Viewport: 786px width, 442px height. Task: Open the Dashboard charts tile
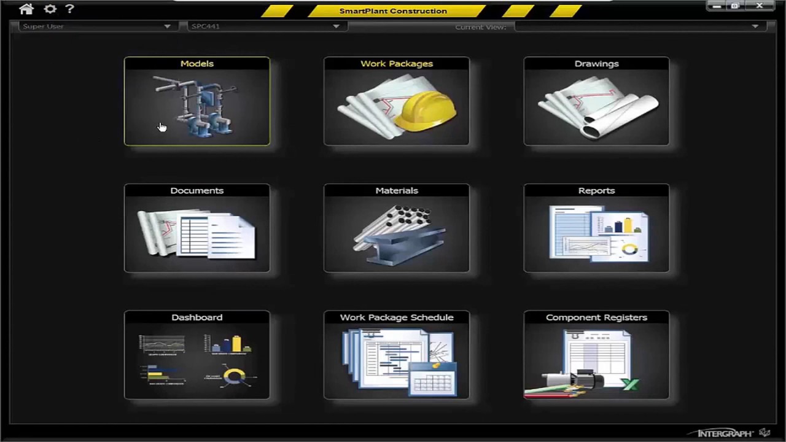tap(196, 355)
